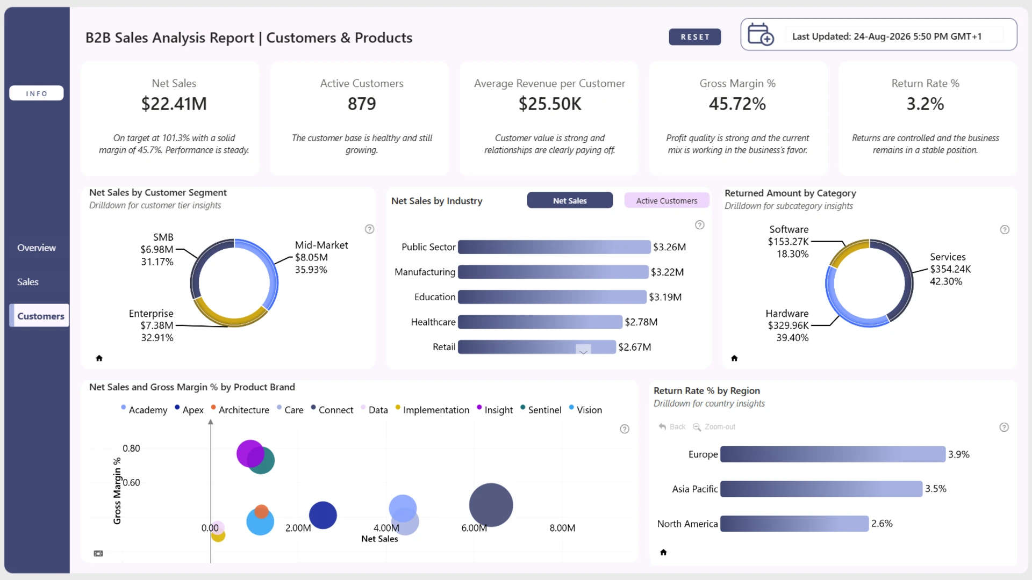Click the calendar refresh icon near Last Updated
The width and height of the screenshot is (1032, 580).
tap(761, 34)
